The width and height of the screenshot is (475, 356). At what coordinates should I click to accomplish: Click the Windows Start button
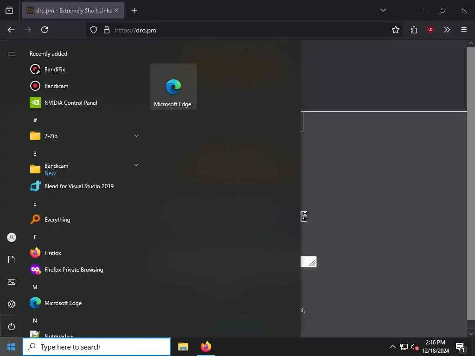click(11, 347)
